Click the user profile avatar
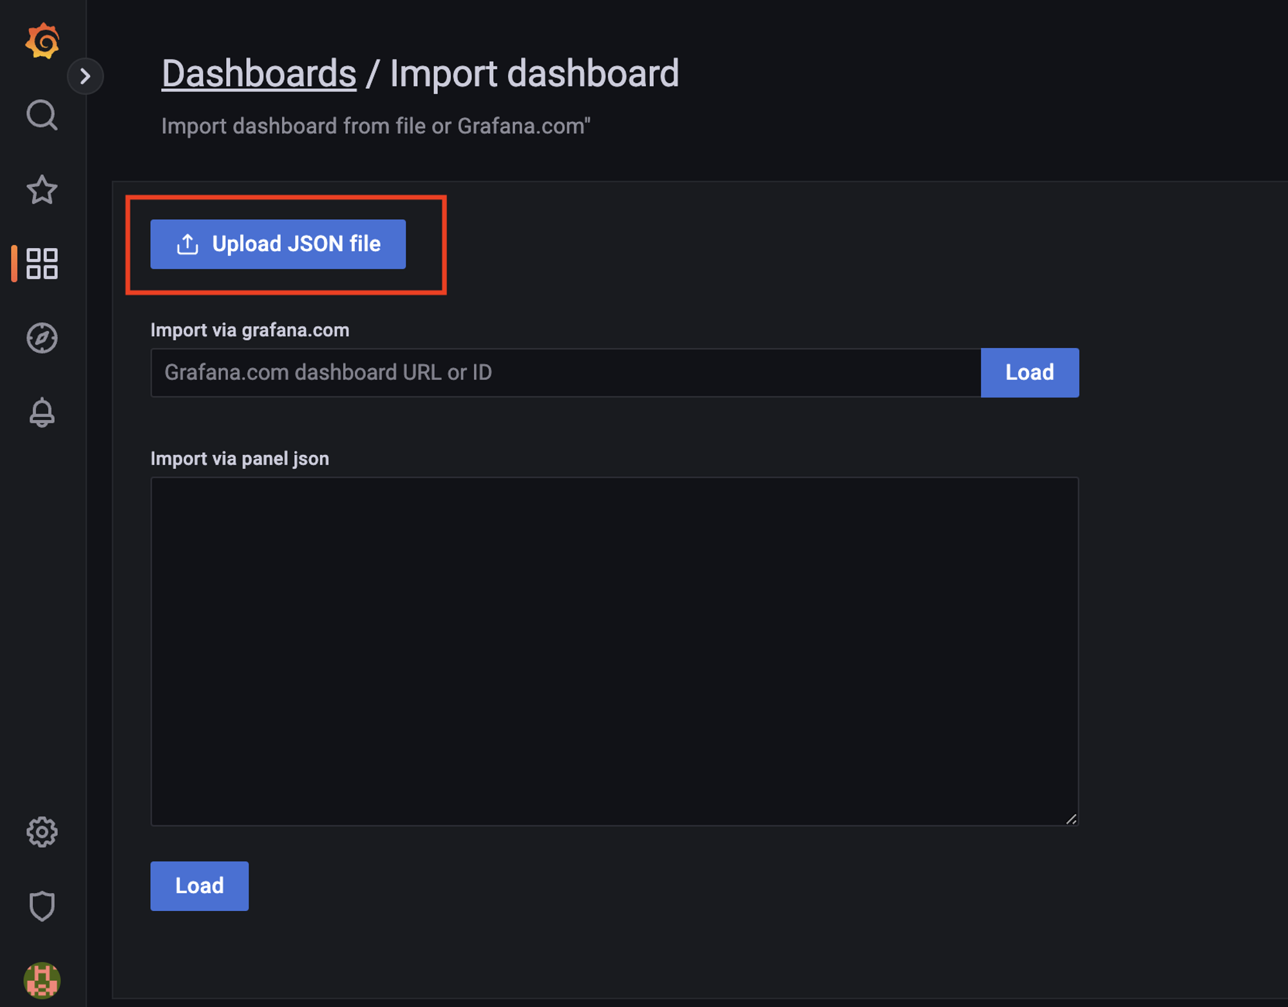This screenshot has width=1288, height=1007. (43, 980)
